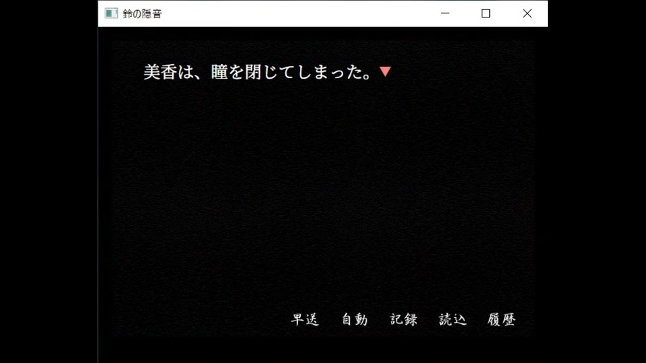646x363 pixels.
Task: Close the 鈴の隠音 window
Action: coord(527,13)
